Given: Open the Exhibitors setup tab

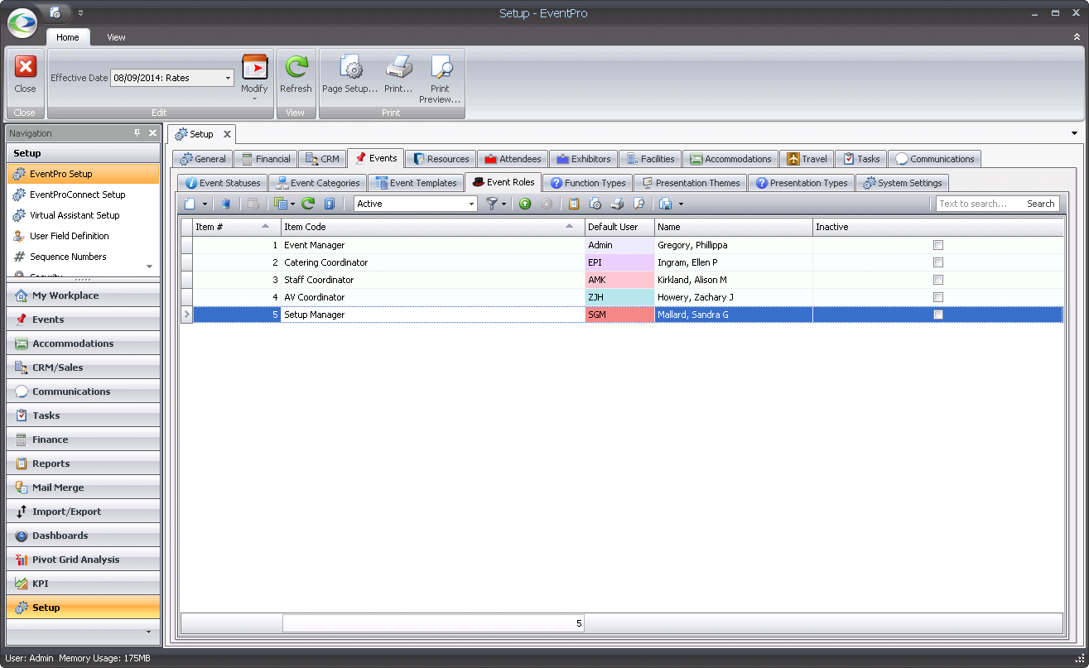Looking at the screenshot, I should click(x=583, y=159).
